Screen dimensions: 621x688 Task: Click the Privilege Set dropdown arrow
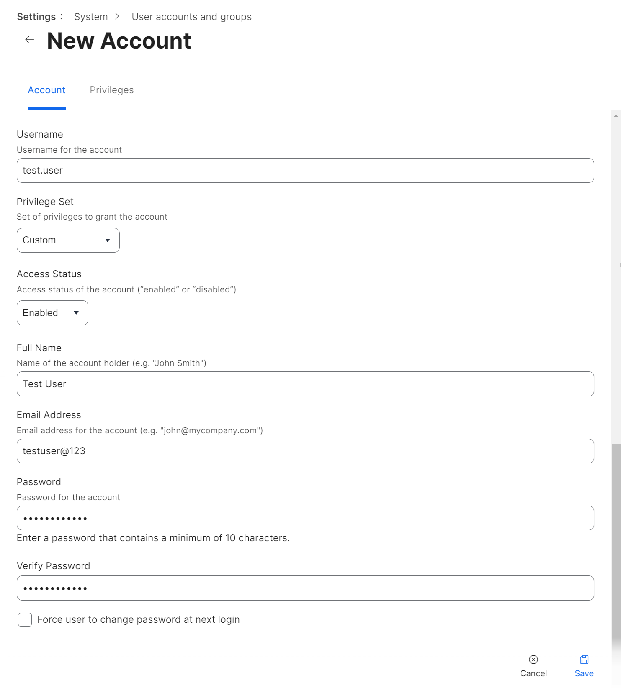point(108,240)
